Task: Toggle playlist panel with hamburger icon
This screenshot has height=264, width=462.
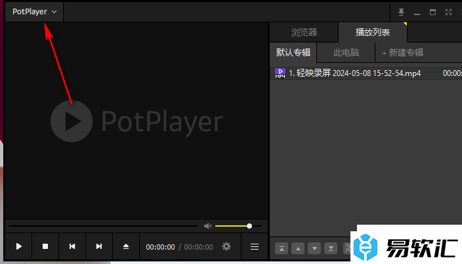Action: click(255, 246)
